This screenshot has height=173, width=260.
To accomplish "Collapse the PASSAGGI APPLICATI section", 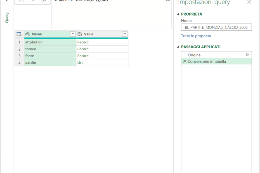I will pos(178,47).
